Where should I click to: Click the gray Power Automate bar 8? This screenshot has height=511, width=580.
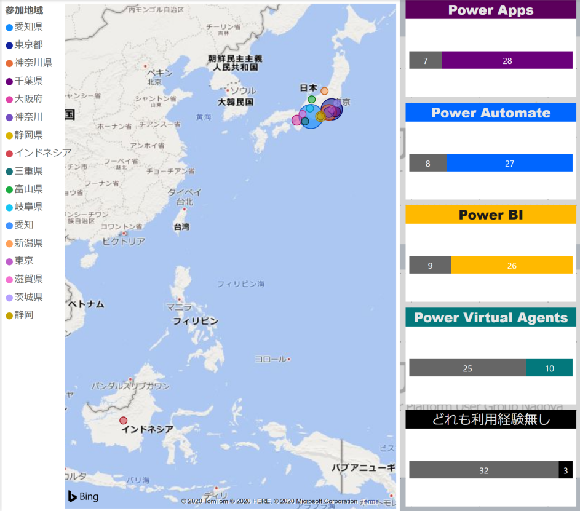click(x=428, y=163)
